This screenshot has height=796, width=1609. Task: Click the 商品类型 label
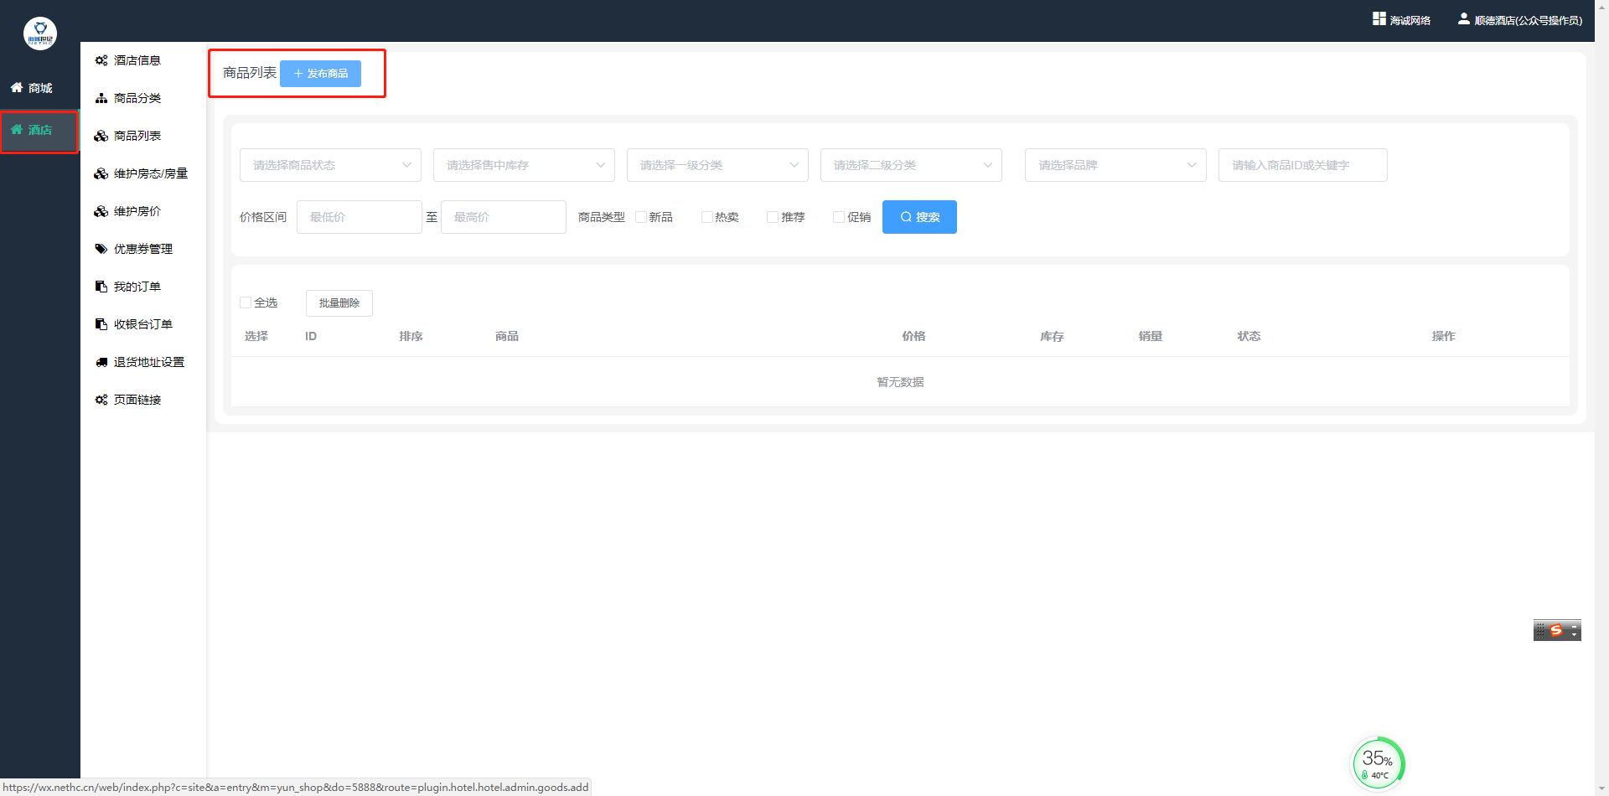tap(602, 217)
